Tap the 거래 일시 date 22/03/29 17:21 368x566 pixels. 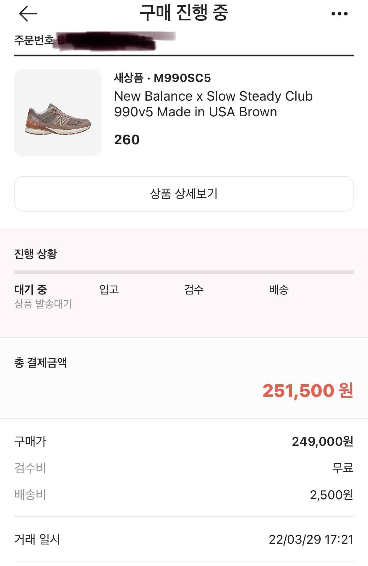[311, 539]
